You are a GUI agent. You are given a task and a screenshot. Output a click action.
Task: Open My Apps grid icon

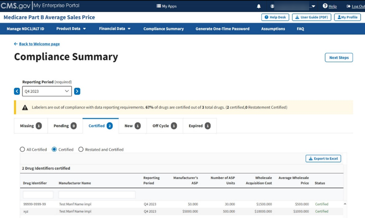point(159,6)
